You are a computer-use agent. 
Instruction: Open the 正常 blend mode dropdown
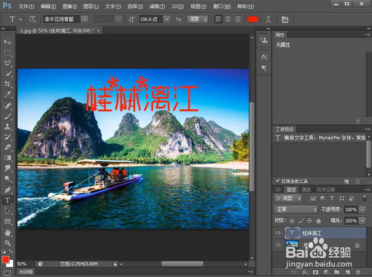coord(295,209)
